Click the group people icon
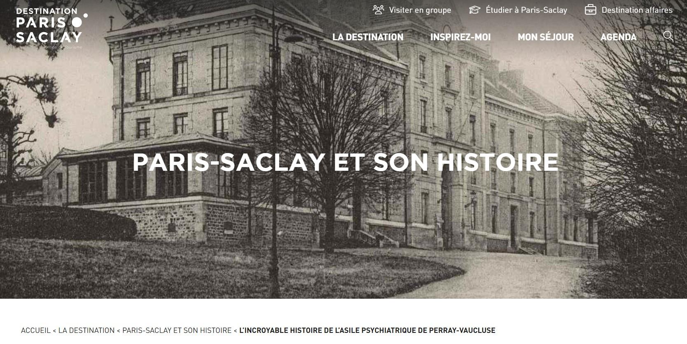The image size is (687, 344). [x=378, y=9]
